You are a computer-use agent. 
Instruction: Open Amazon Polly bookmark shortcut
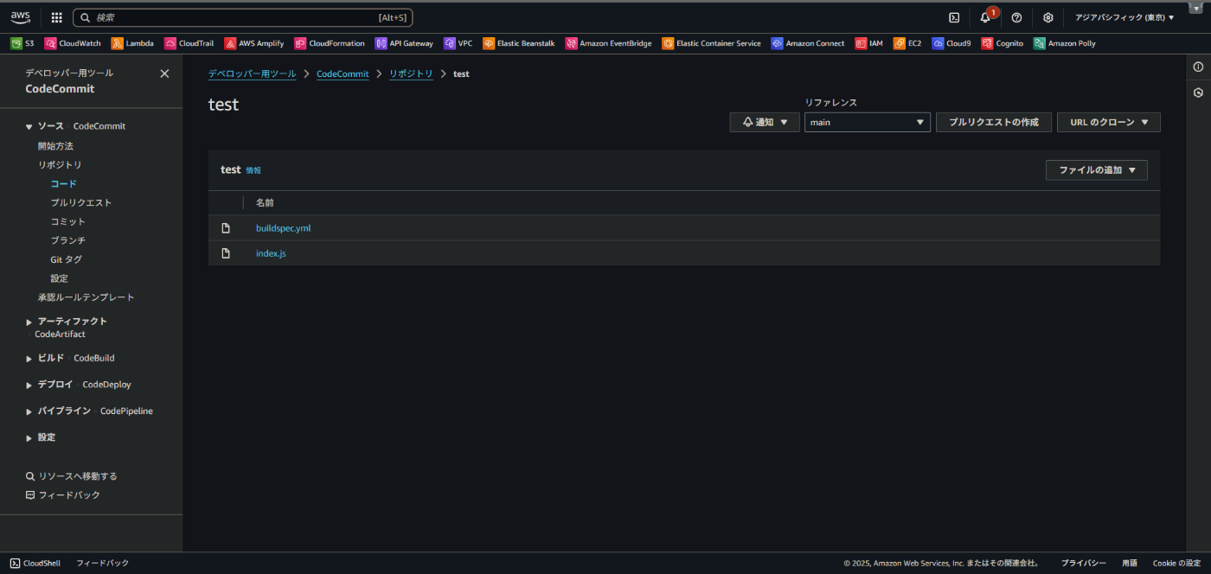tap(1065, 43)
